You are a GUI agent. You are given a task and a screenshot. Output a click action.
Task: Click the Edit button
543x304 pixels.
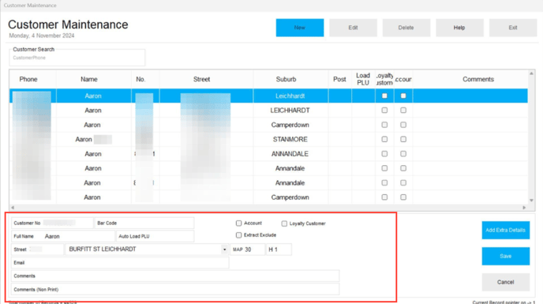pyautogui.click(x=353, y=28)
